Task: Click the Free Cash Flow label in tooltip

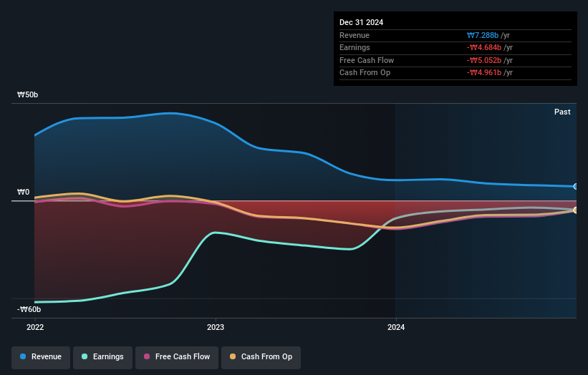Action: coord(367,60)
